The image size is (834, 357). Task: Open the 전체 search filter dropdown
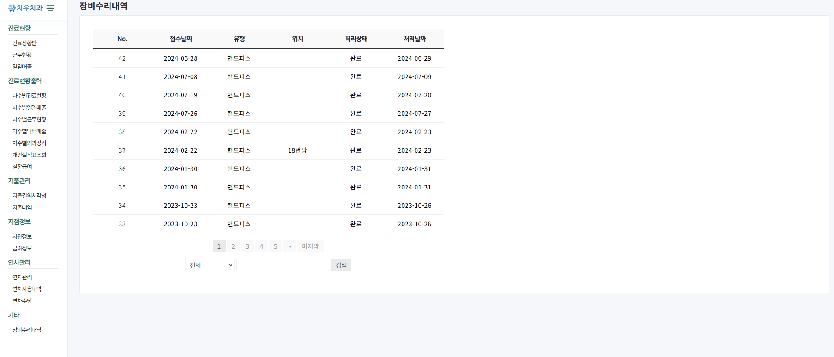[210, 265]
